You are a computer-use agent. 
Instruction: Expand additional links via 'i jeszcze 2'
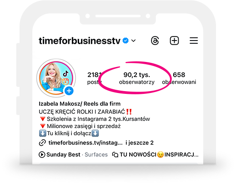140,143
